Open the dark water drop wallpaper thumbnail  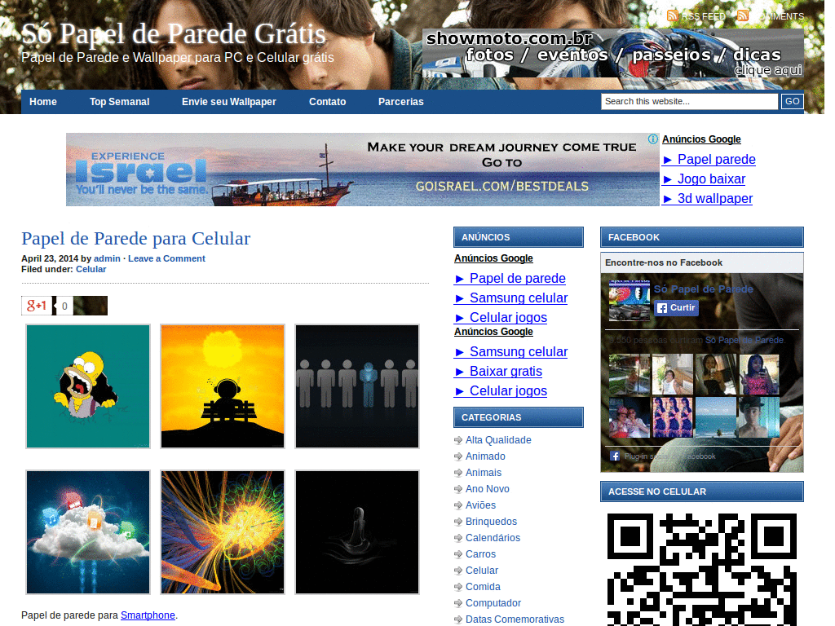pos(357,532)
